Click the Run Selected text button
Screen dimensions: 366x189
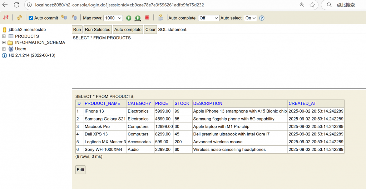tap(97, 30)
